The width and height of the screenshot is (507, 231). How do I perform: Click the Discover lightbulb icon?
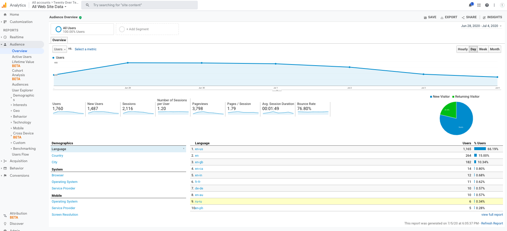(5, 224)
